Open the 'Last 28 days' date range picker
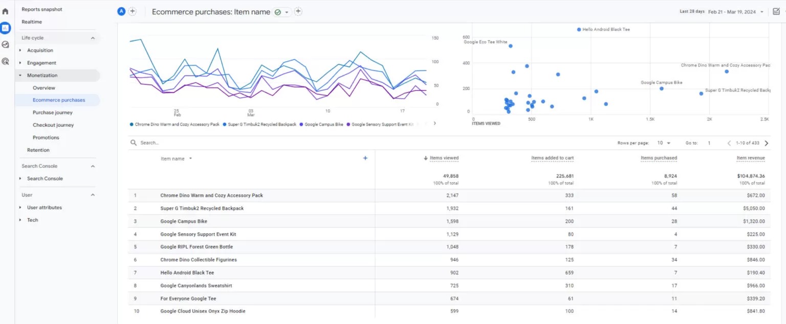The height and width of the screenshot is (324, 786). pyautogui.click(x=722, y=12)
